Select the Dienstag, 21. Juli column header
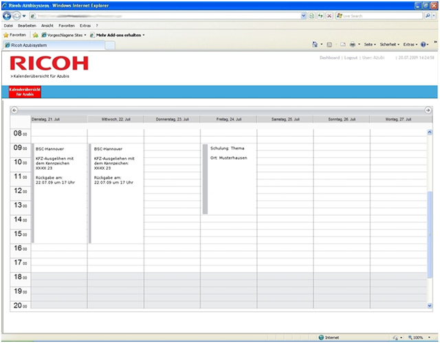Viewport: 440px width, 343px height. (59, 119)
